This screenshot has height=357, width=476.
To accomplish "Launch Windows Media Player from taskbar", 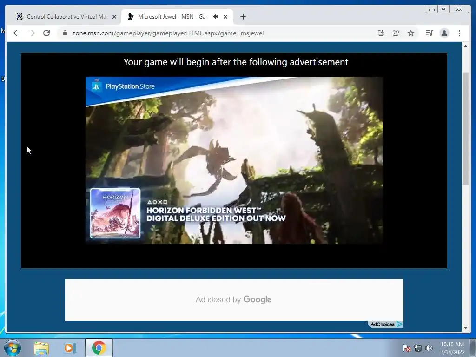I will click(70, 348).
